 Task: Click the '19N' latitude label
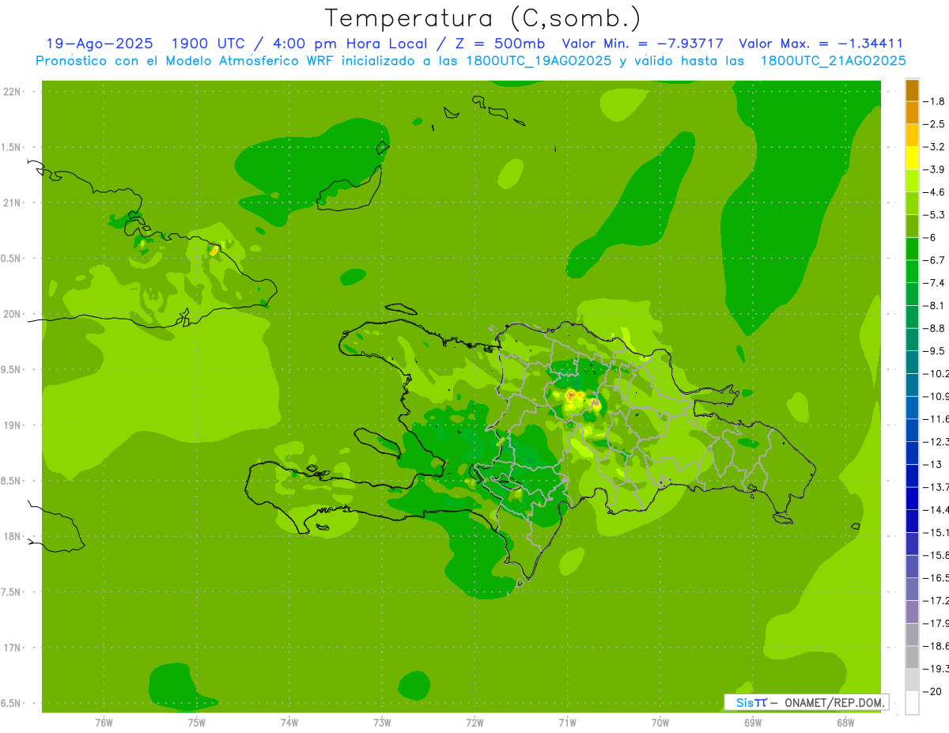pyautogui.click(x=12, y=425)
